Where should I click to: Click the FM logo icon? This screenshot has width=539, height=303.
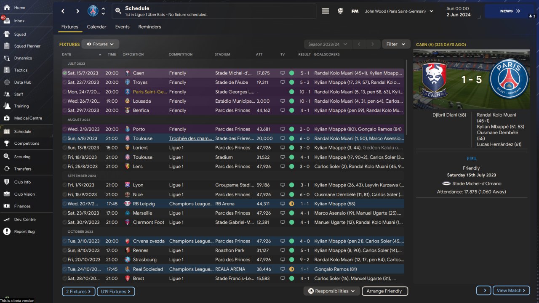pos(355,11)
